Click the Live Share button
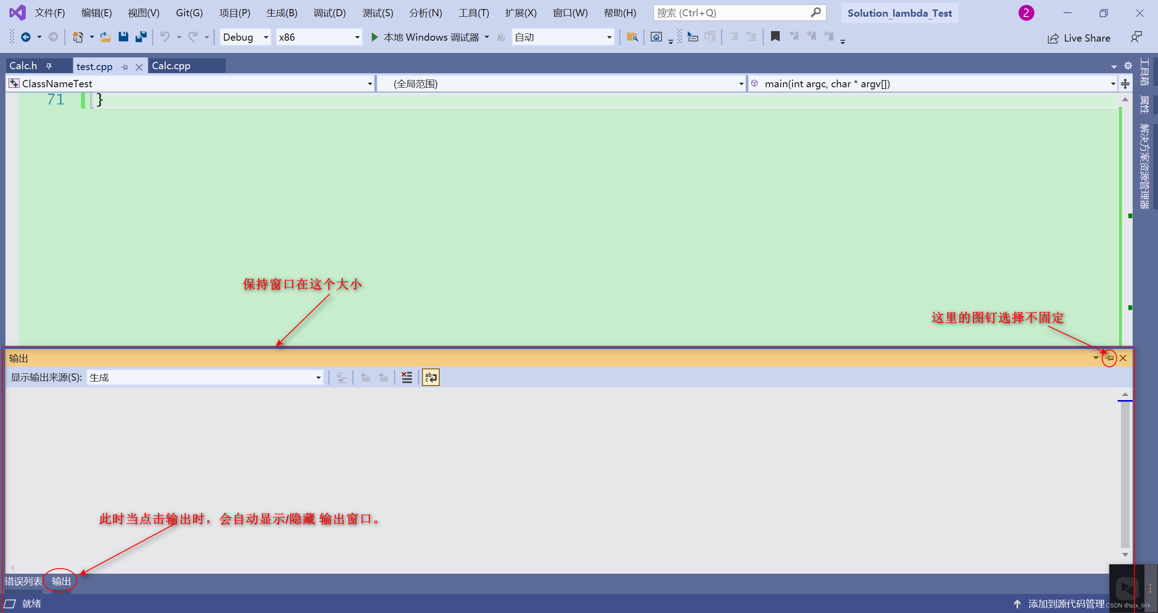 coord(1079,38)
